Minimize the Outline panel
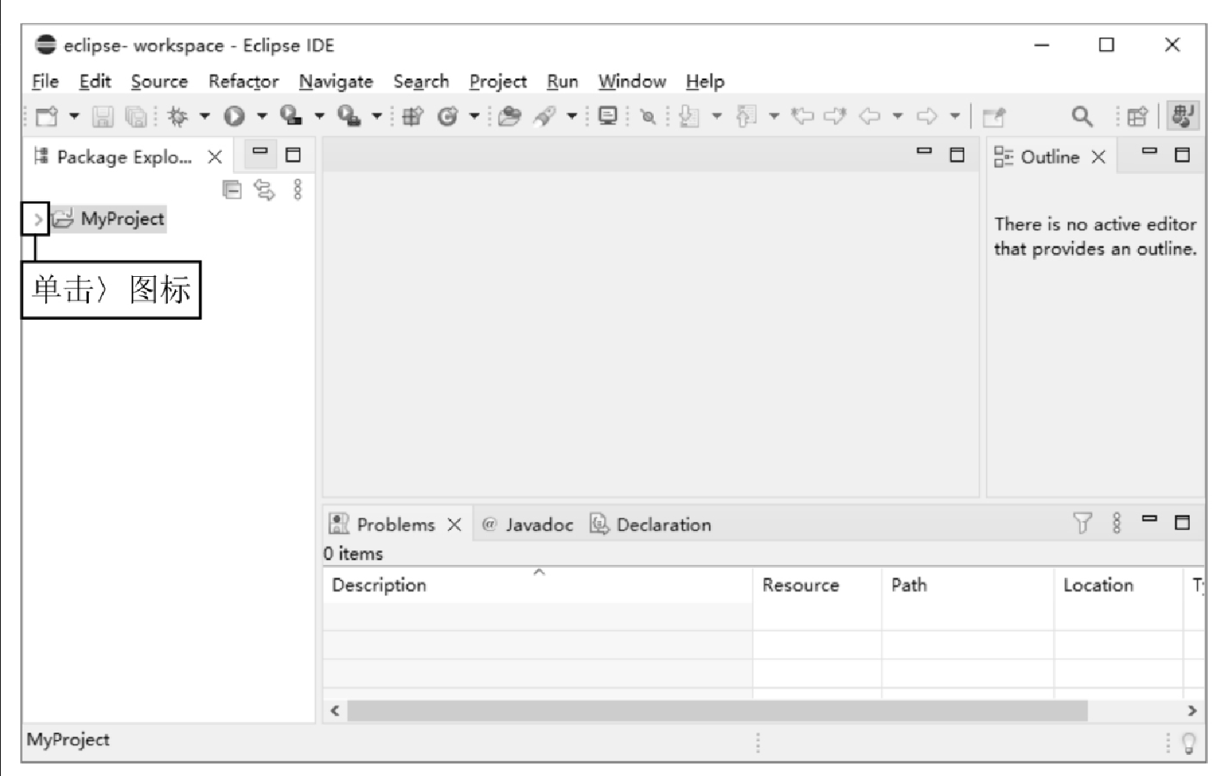 (1149, 151)
